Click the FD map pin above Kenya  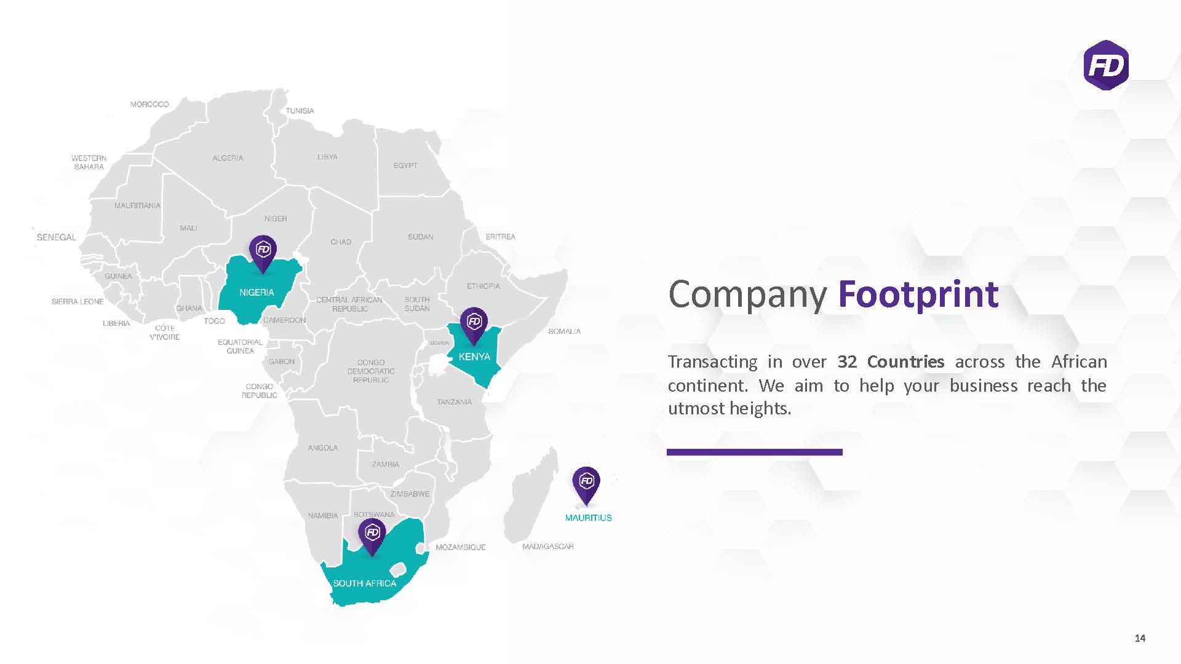(474, 326)
